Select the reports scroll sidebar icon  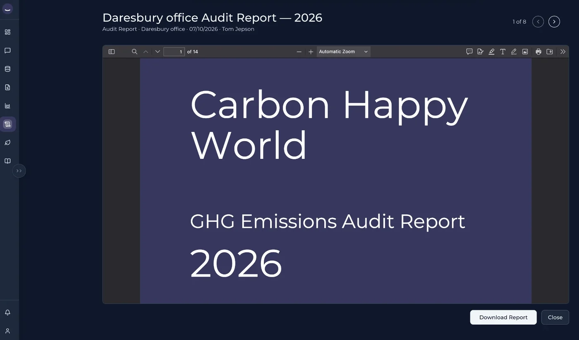point(7,124)
